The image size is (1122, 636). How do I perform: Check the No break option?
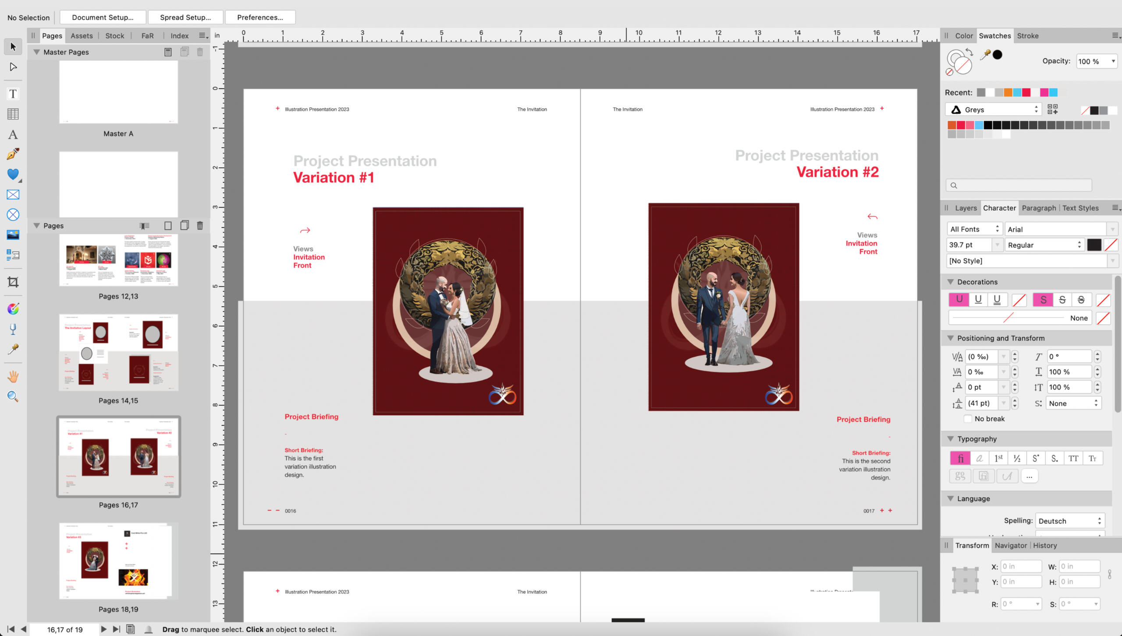[x=967, y=419]
